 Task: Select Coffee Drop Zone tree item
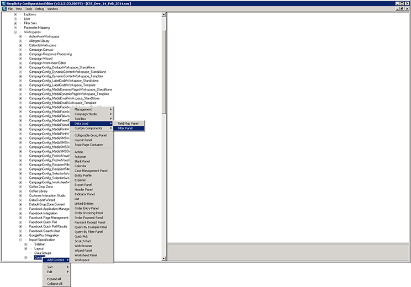[x=41, y=187]
